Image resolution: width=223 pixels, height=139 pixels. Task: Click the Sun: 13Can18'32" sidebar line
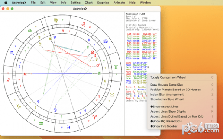point(136,63)
